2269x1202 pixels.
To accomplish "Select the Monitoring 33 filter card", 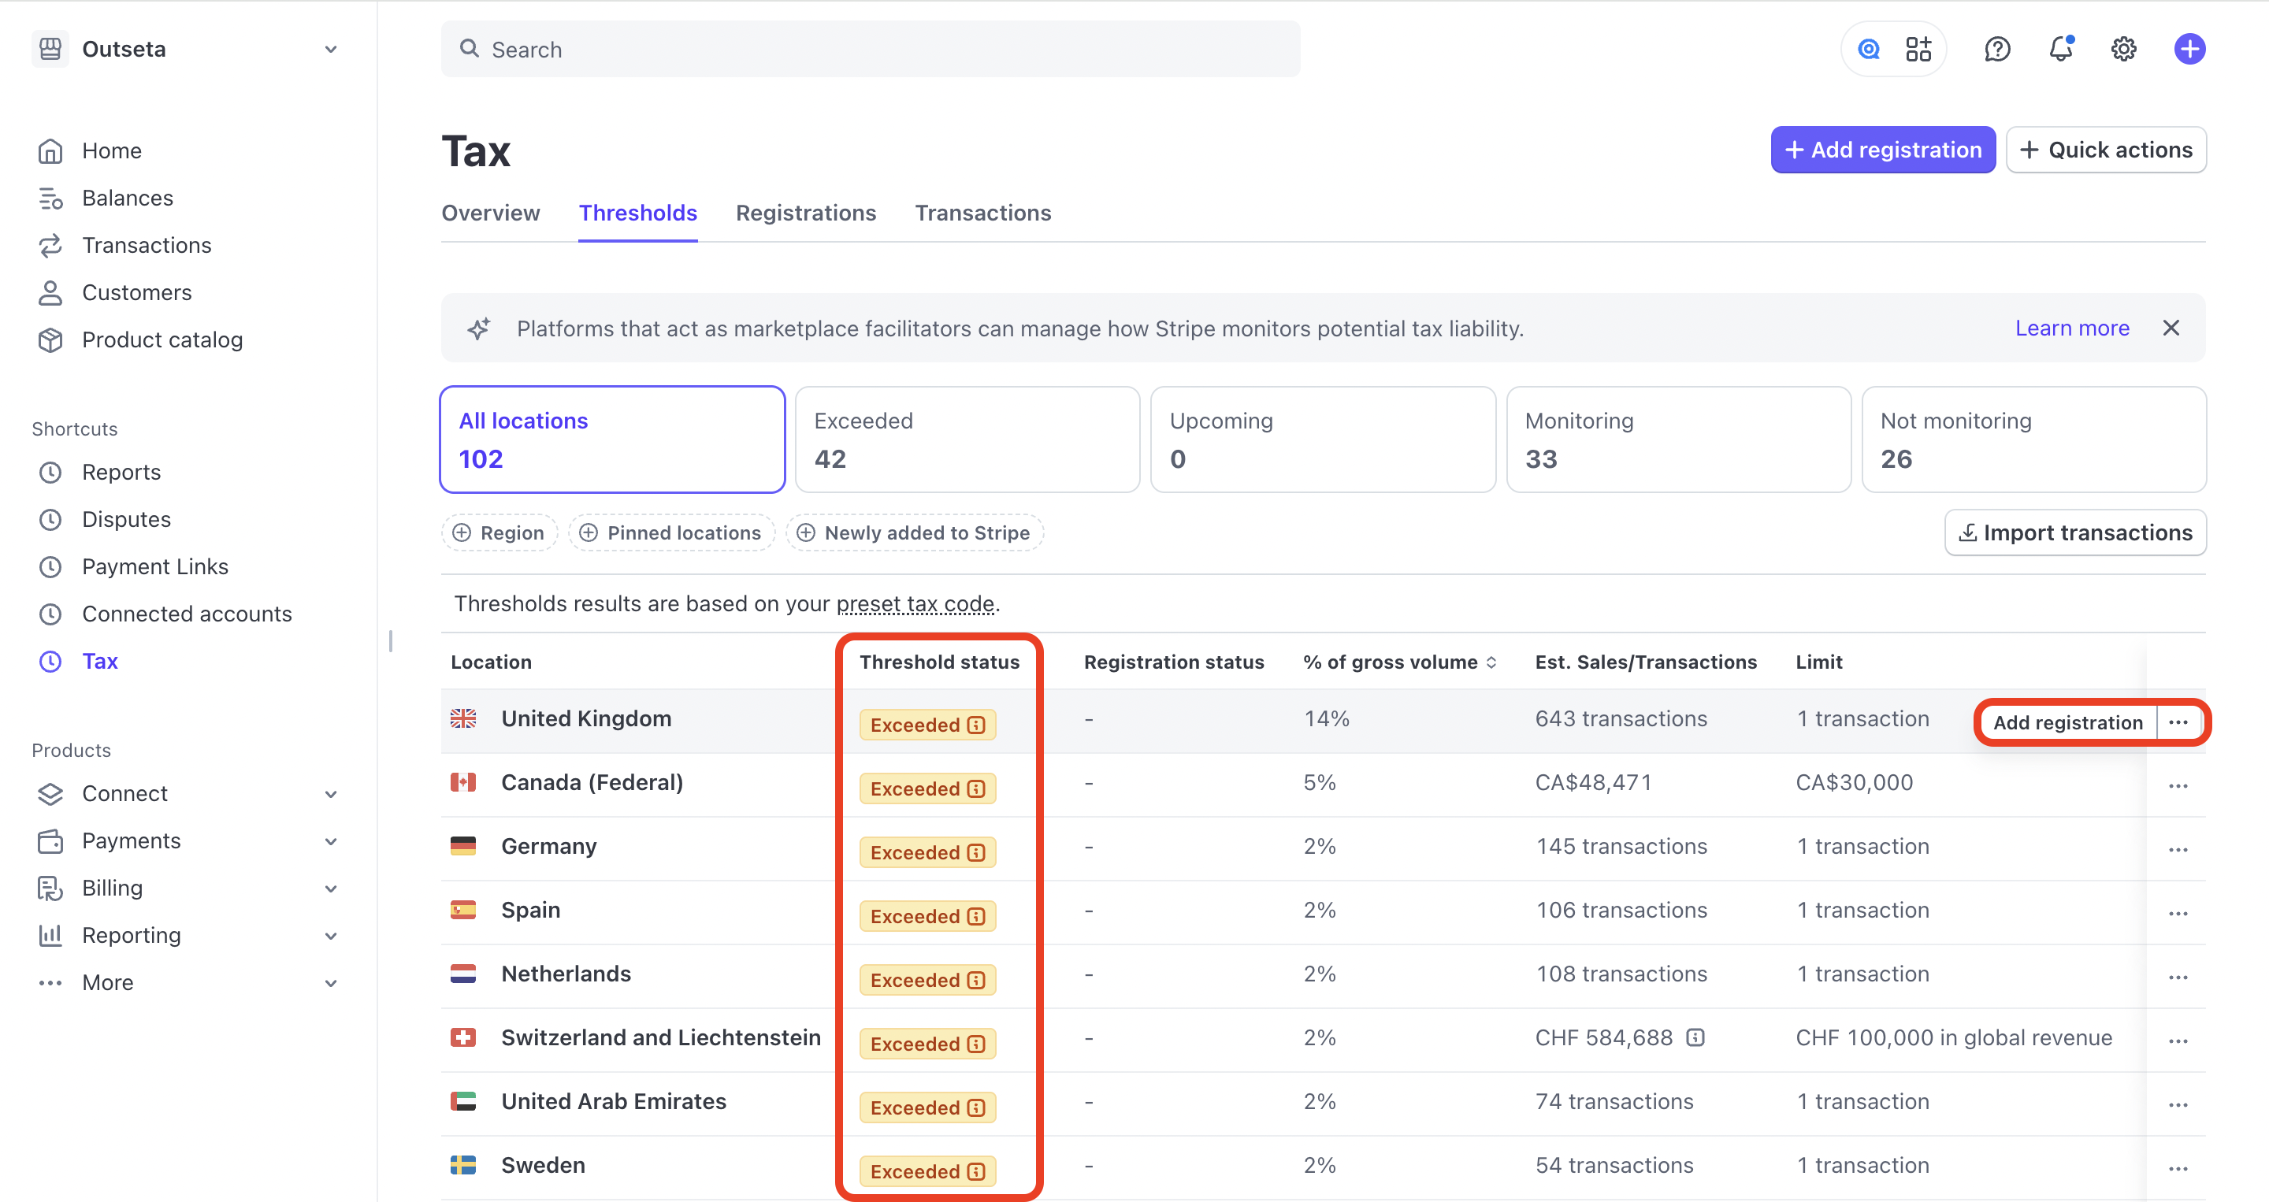I will (1677, 440).
